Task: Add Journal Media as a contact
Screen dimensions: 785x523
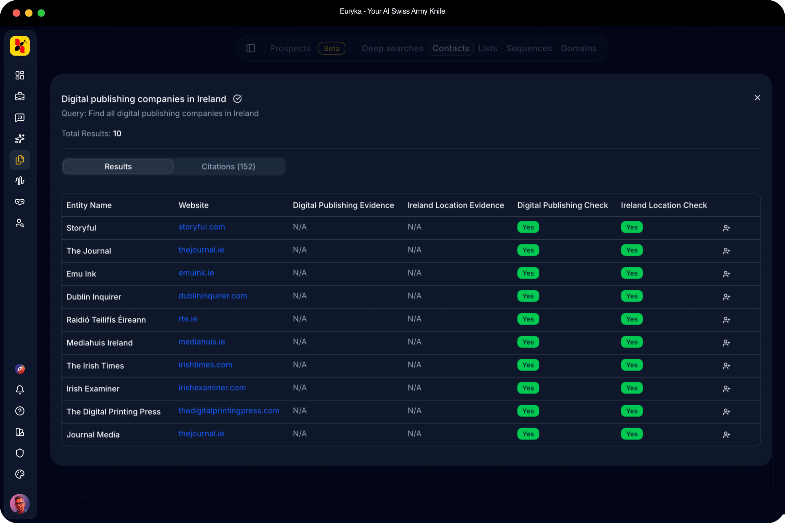Action: [726, 435]
